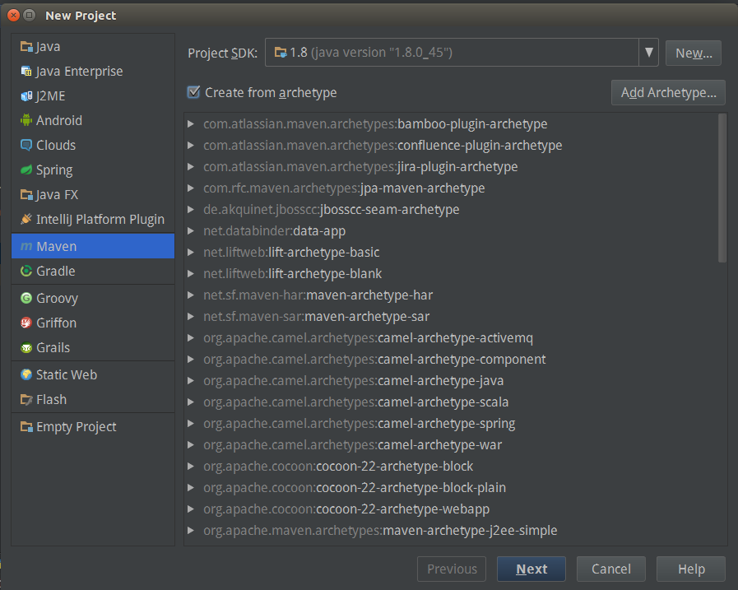The image size is (738, 590).
Task: Select lift-archetype-blank archetype row
Action: [452, 273]
